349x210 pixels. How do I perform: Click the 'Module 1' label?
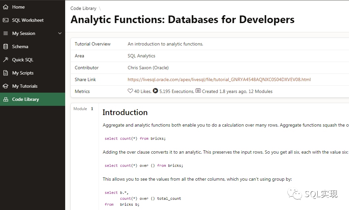[x=83, y=109]
